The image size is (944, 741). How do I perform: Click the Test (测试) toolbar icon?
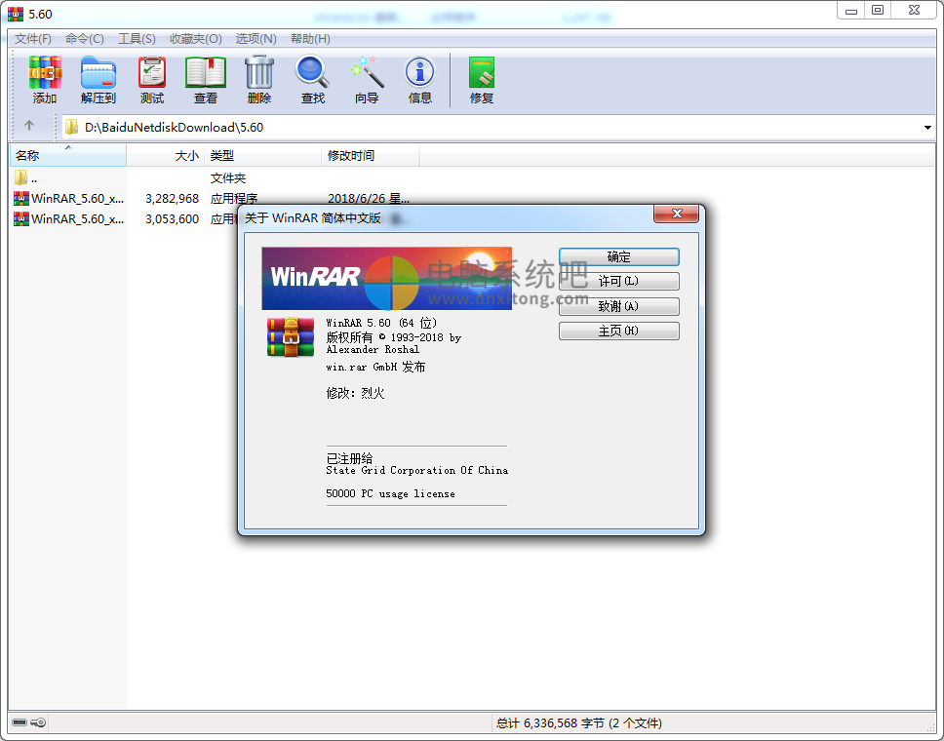[152, 73]
